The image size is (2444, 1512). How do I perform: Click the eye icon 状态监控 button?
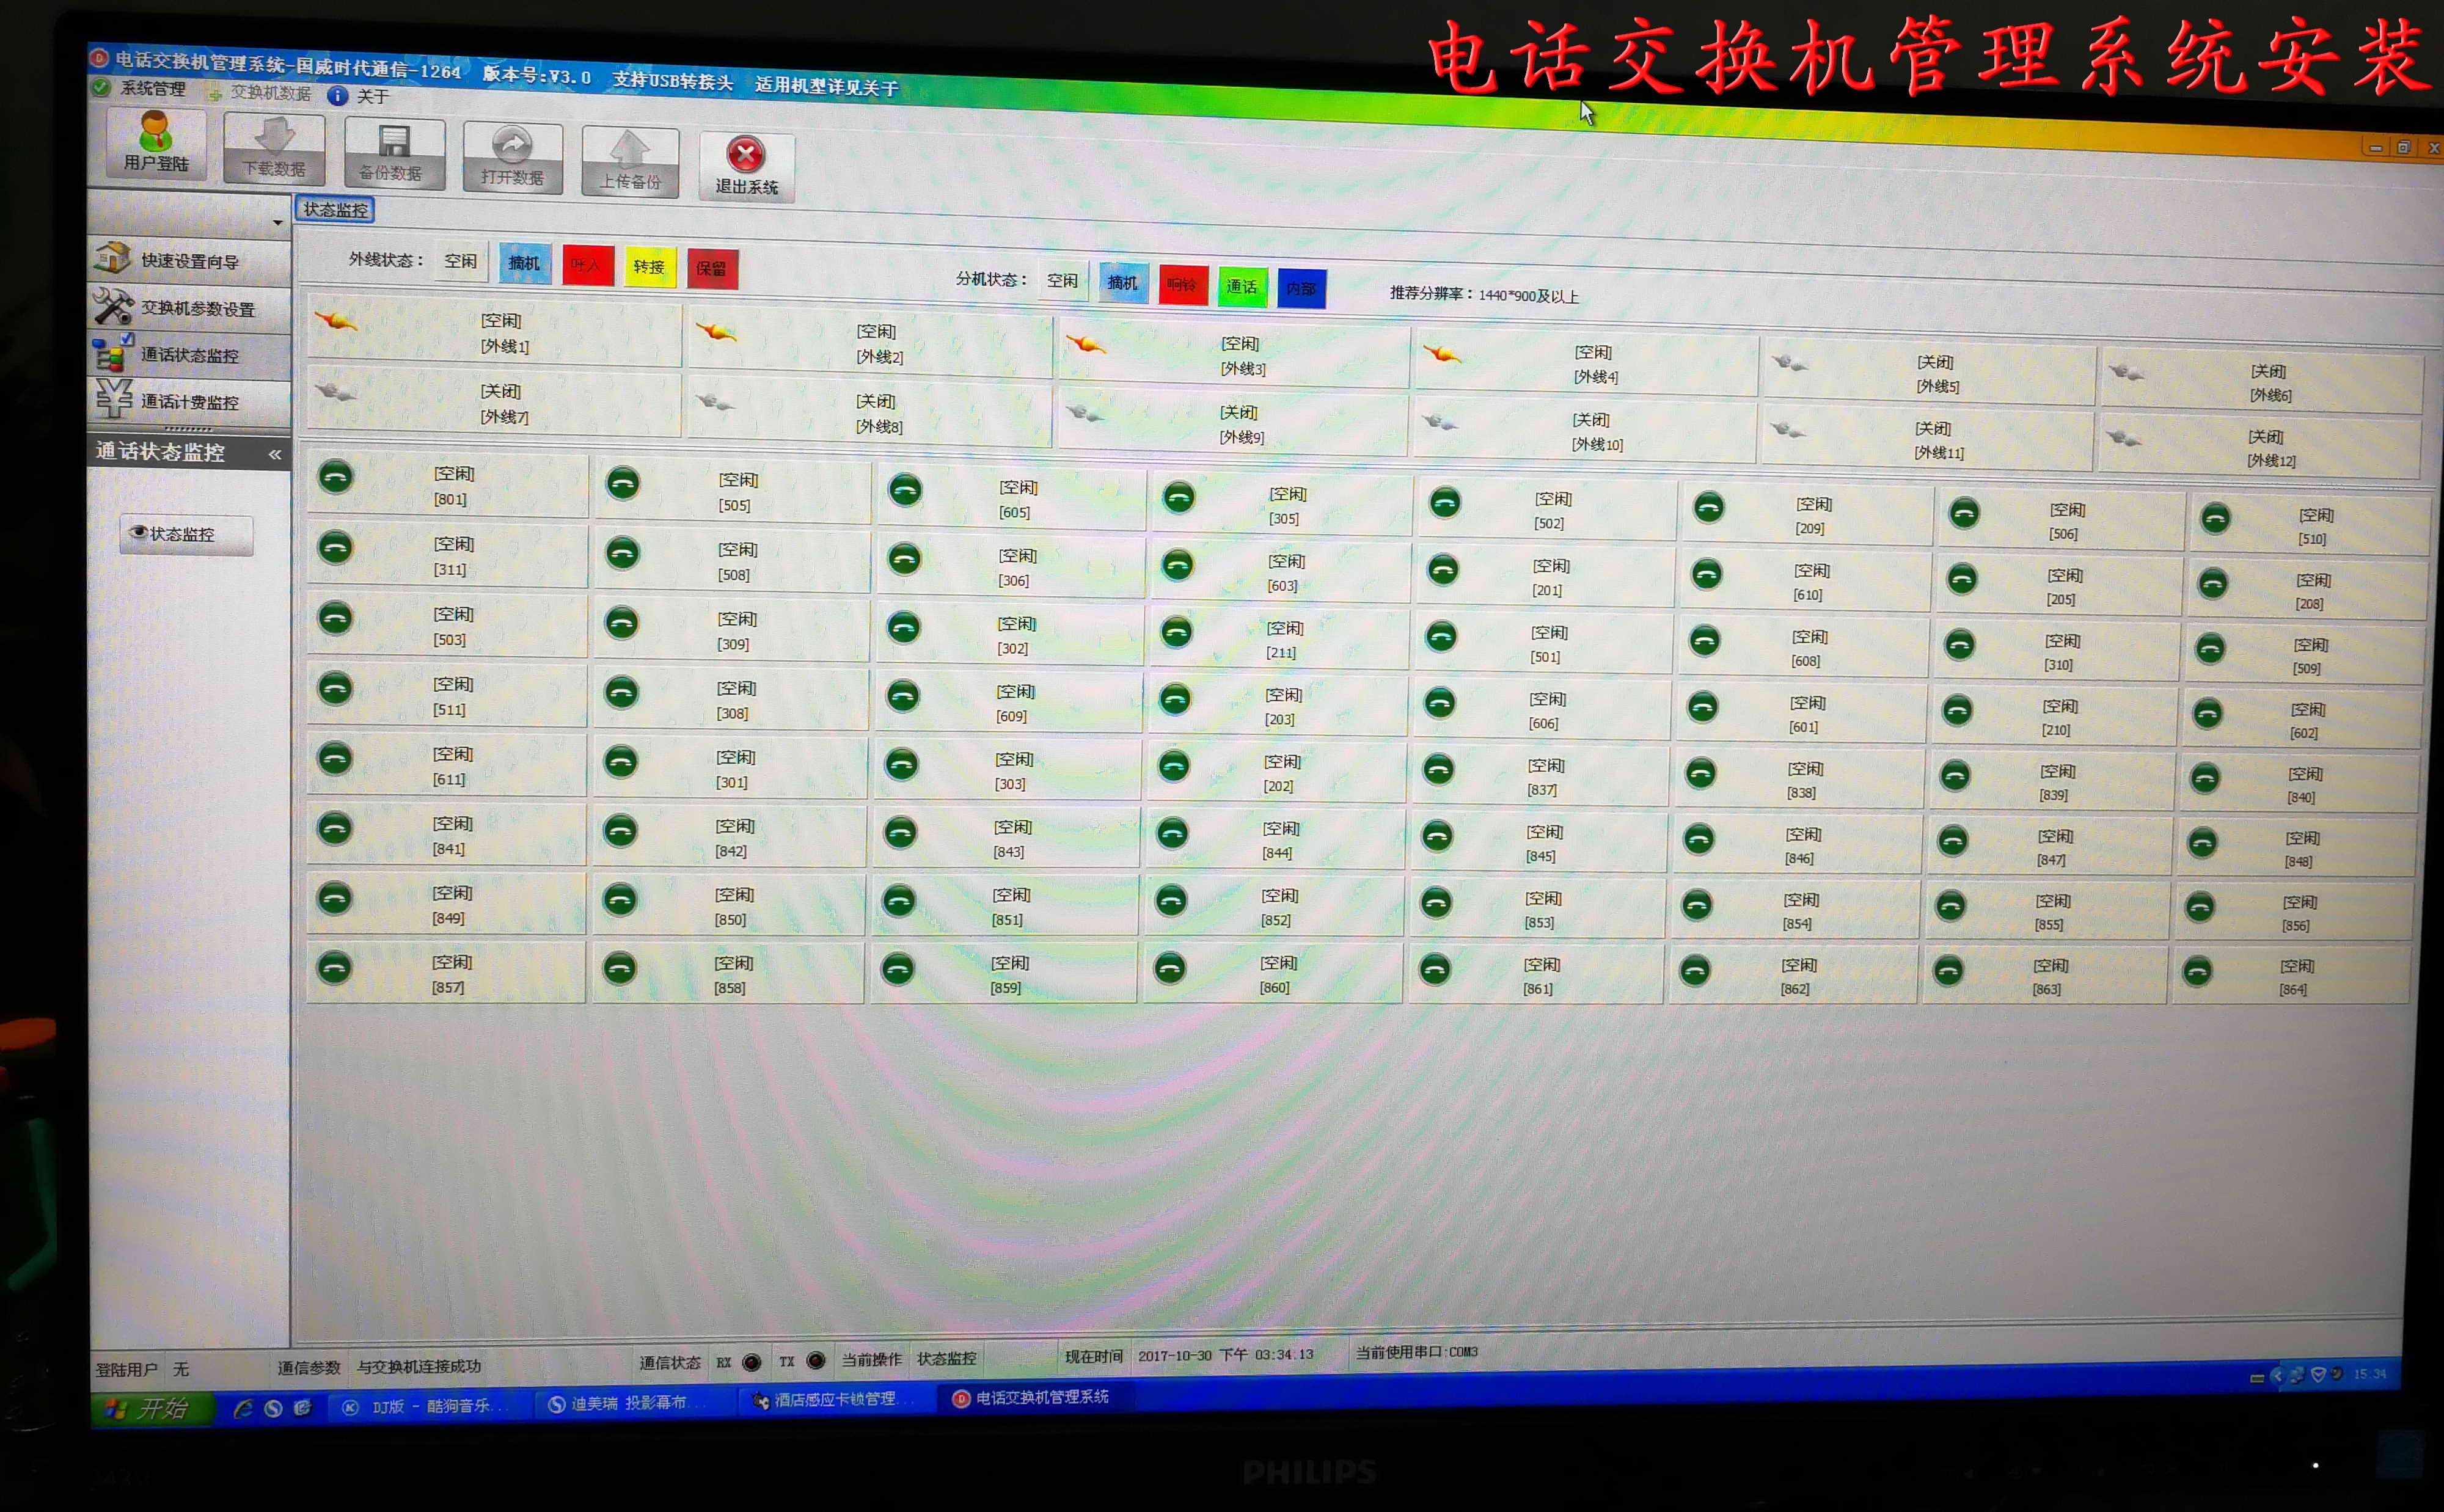[x=186, y=534]
